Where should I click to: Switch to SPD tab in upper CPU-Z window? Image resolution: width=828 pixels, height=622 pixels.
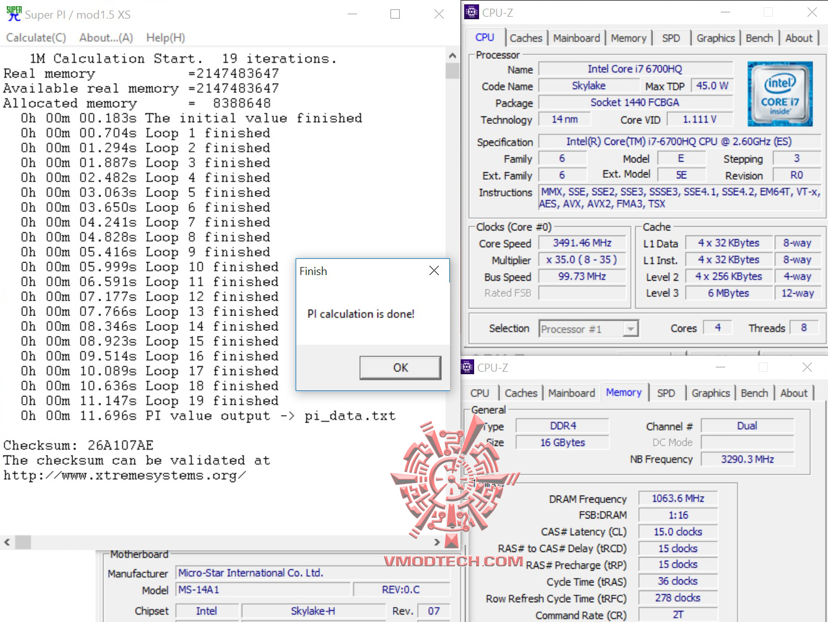[x=671, y=38]
